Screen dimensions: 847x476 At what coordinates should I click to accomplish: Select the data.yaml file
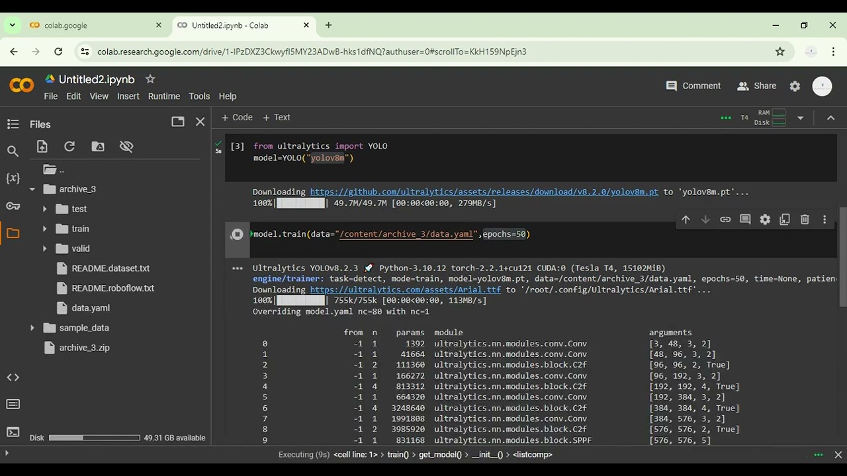pyautogui.click(x=91, y=308)
